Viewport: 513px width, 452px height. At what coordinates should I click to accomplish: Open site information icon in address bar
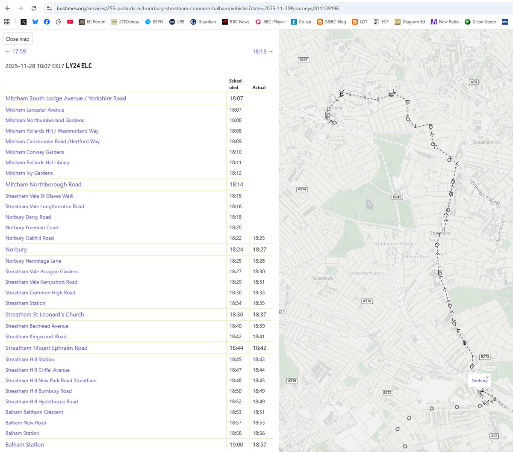49,8
